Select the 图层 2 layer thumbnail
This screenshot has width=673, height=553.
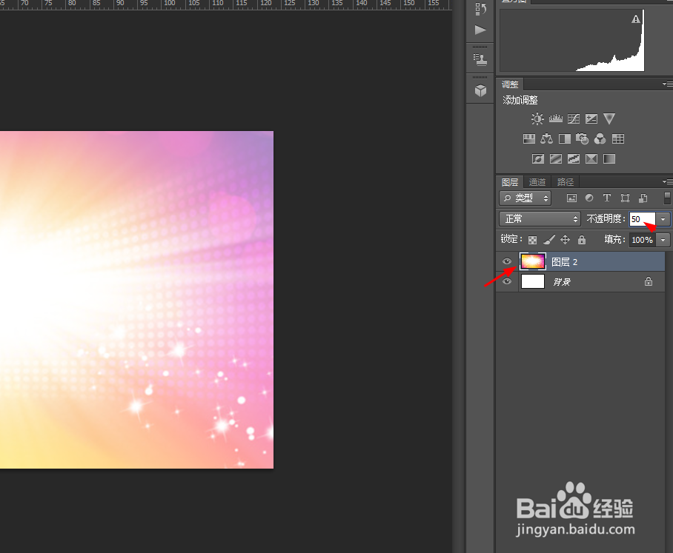point(533,261)
